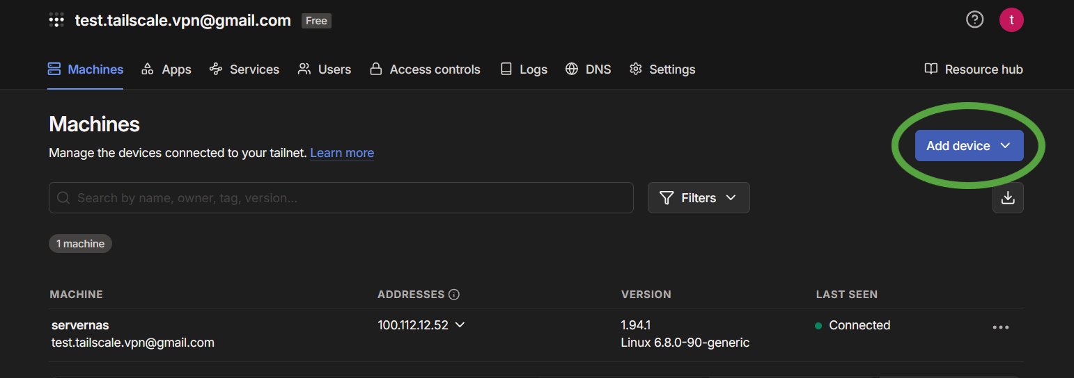Click the Addresses info icon
The height and width of the screenshot is (378, 1074).
(x=454, y=295)
